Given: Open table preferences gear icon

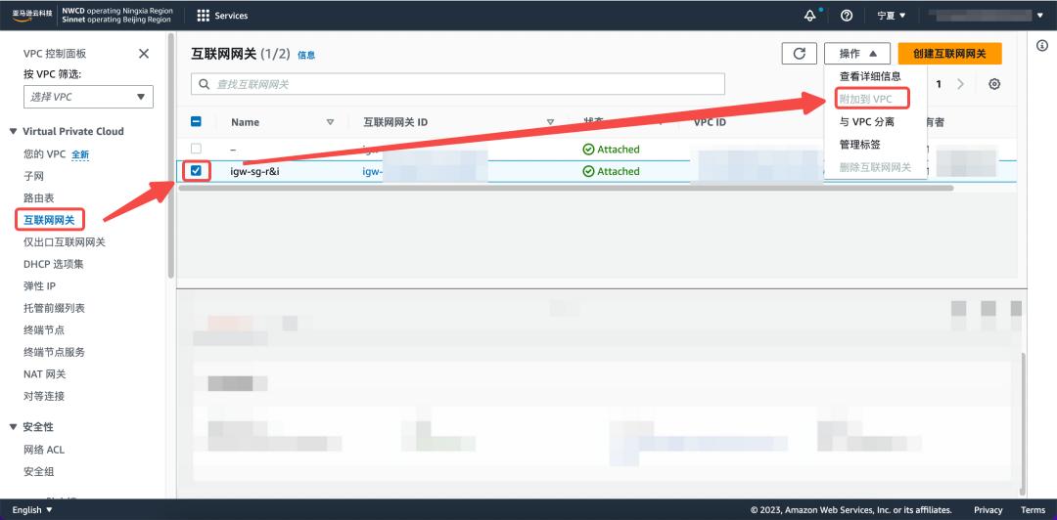Looking at the screenshot, I should (x=994, y=84).
